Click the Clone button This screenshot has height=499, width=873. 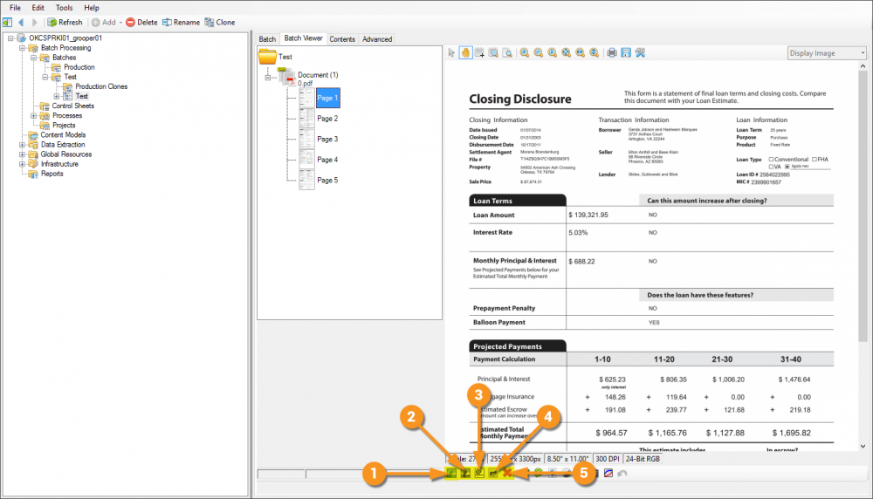[220, 23]
